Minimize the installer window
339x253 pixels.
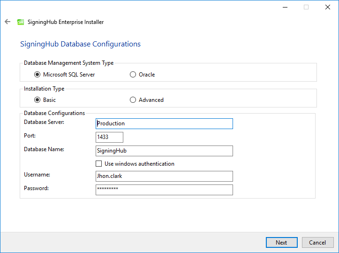[x=285, y=7]
